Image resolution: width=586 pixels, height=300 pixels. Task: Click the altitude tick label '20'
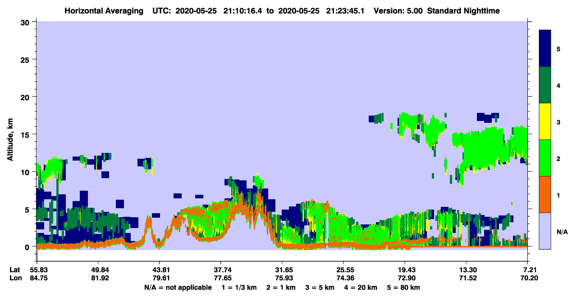(26, 97)
